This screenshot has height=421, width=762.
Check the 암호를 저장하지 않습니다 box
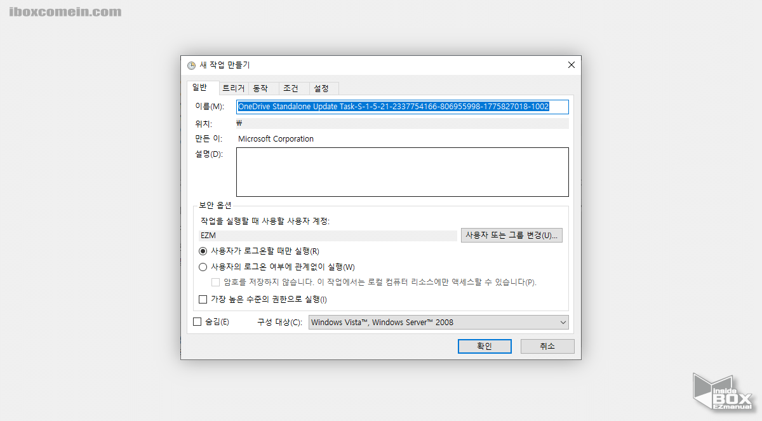pyautogui.click(x=215, y=282)
